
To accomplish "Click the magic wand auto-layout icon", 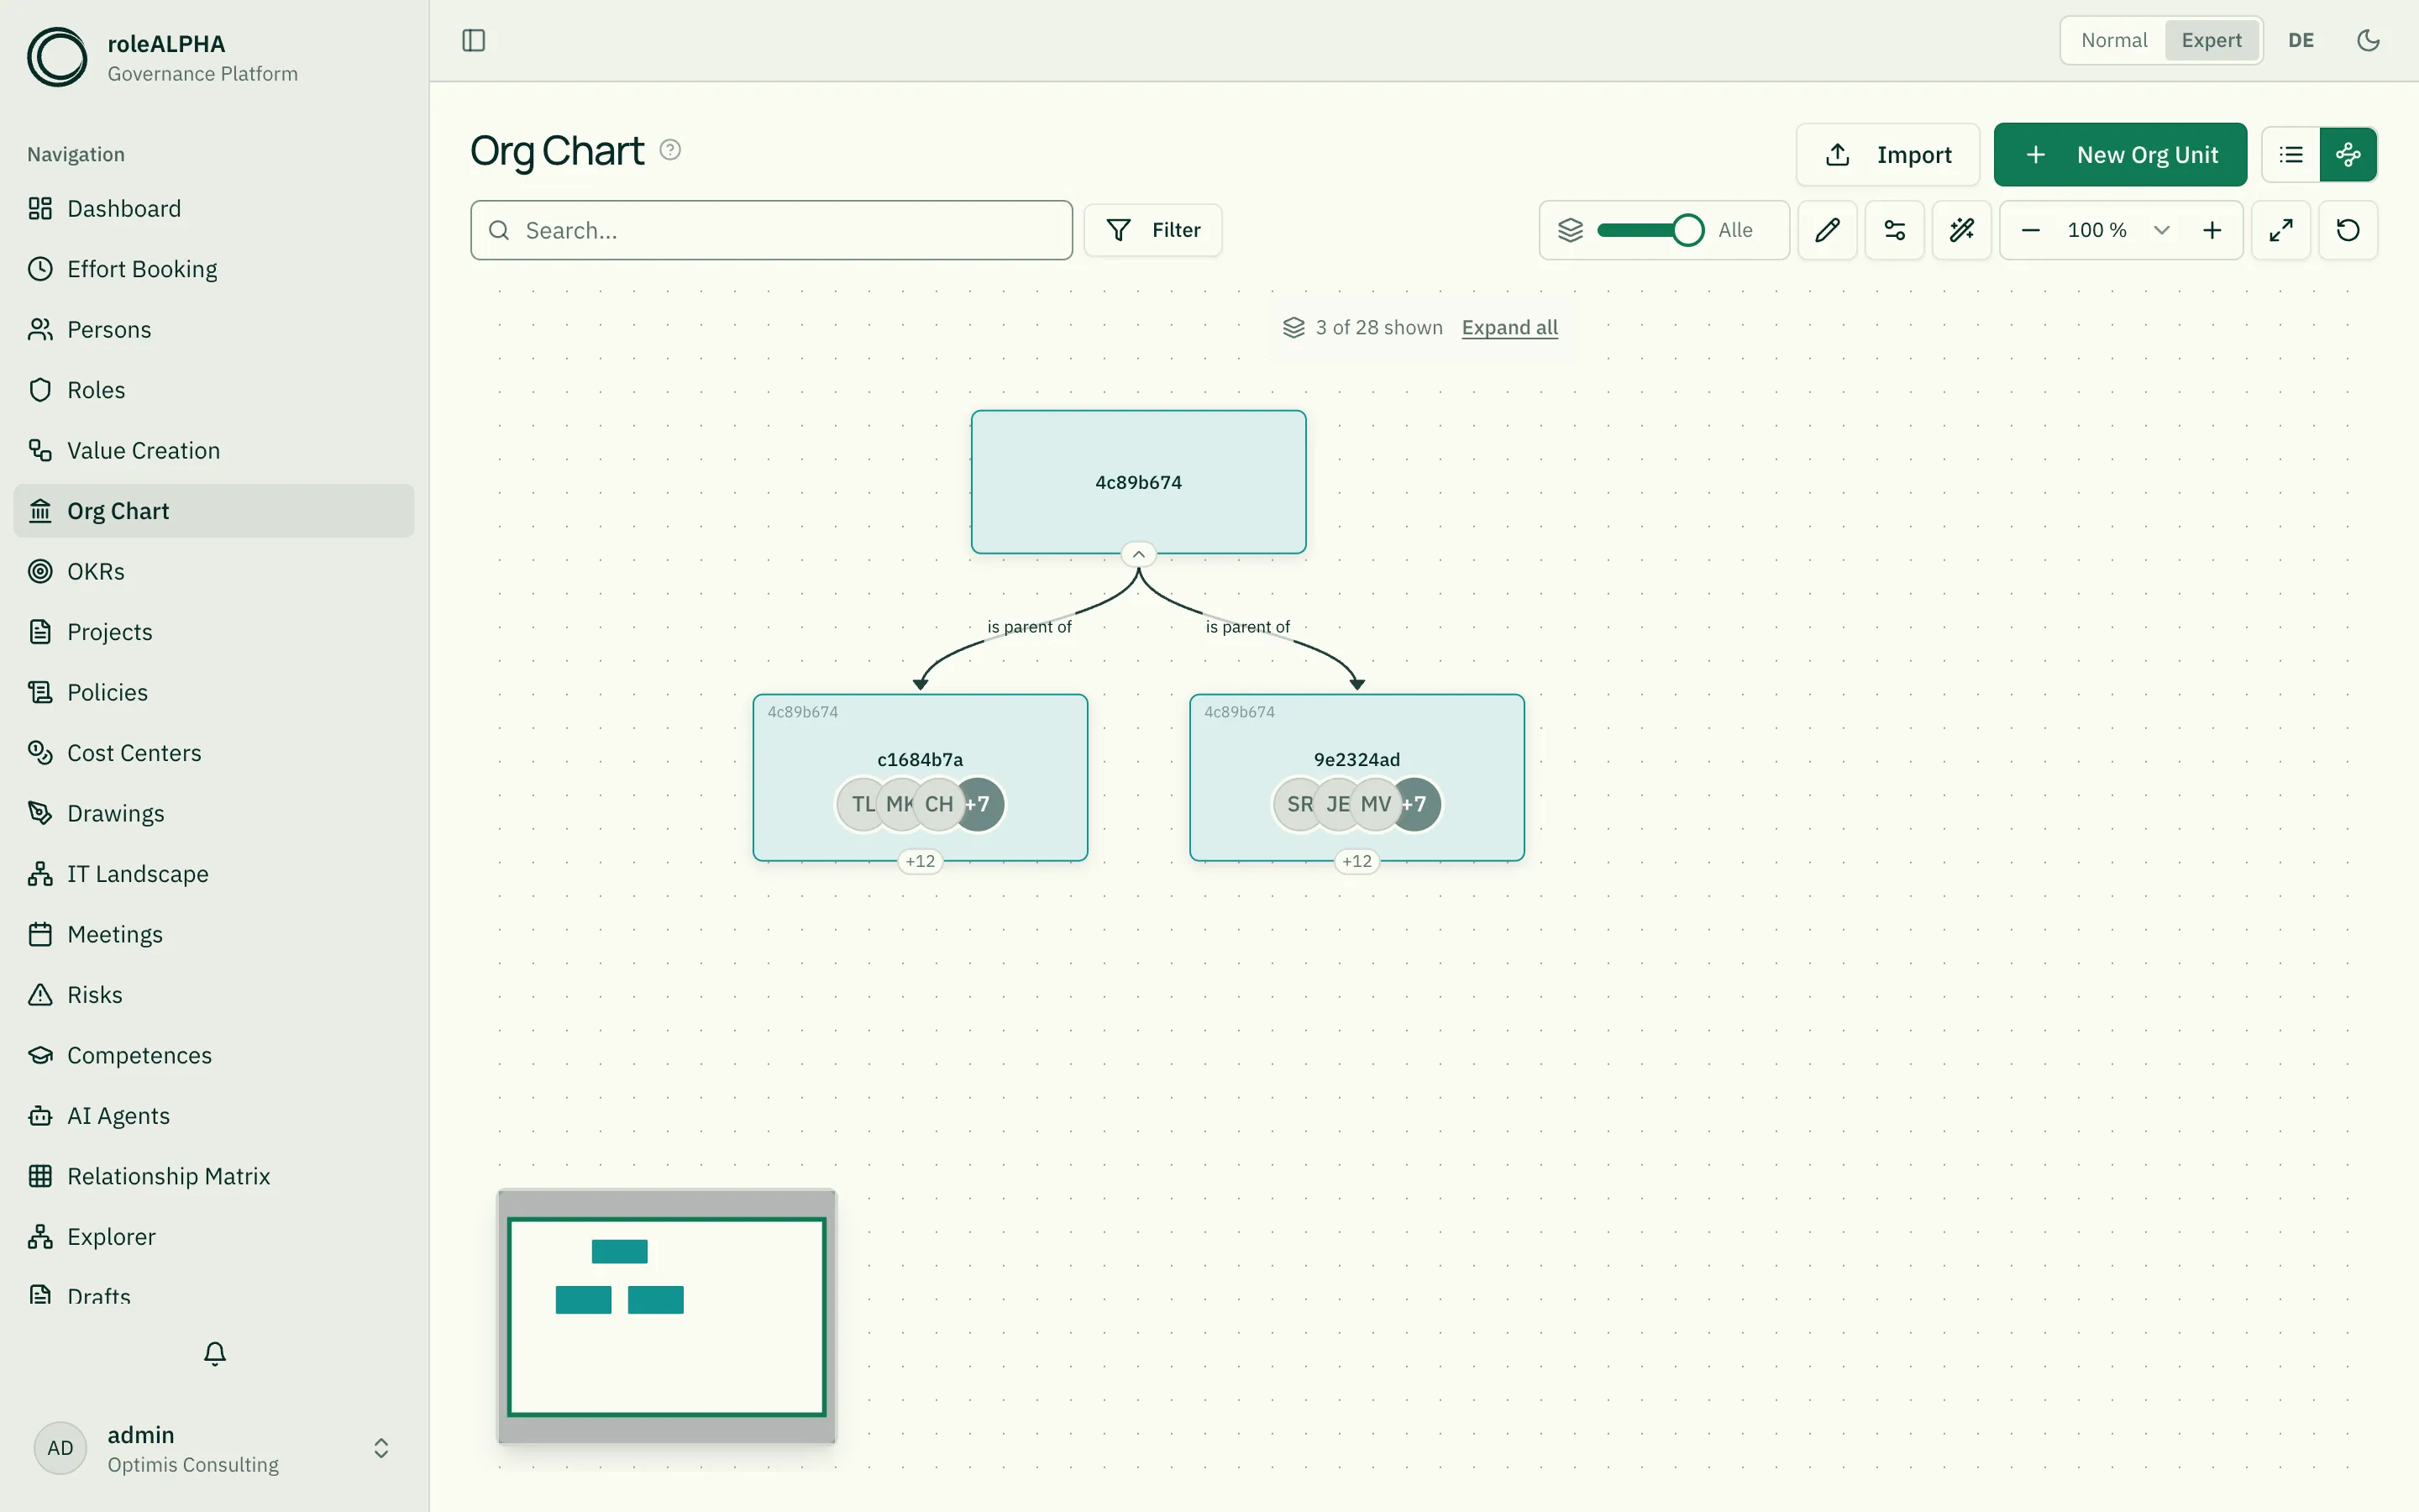I will [1961, 230].
